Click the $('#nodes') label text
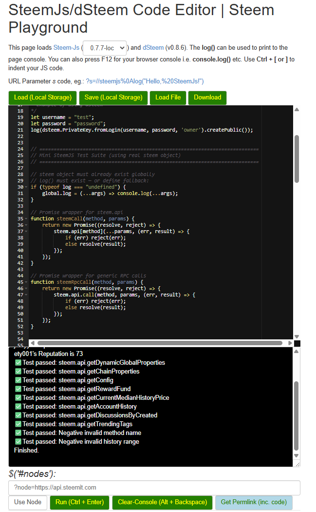The height and width of the screenshot is (512, 316). click(32, 474)
